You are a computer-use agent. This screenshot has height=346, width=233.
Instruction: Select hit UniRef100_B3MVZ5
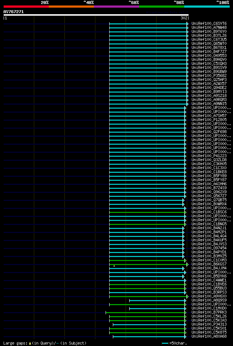click(209, 256)
